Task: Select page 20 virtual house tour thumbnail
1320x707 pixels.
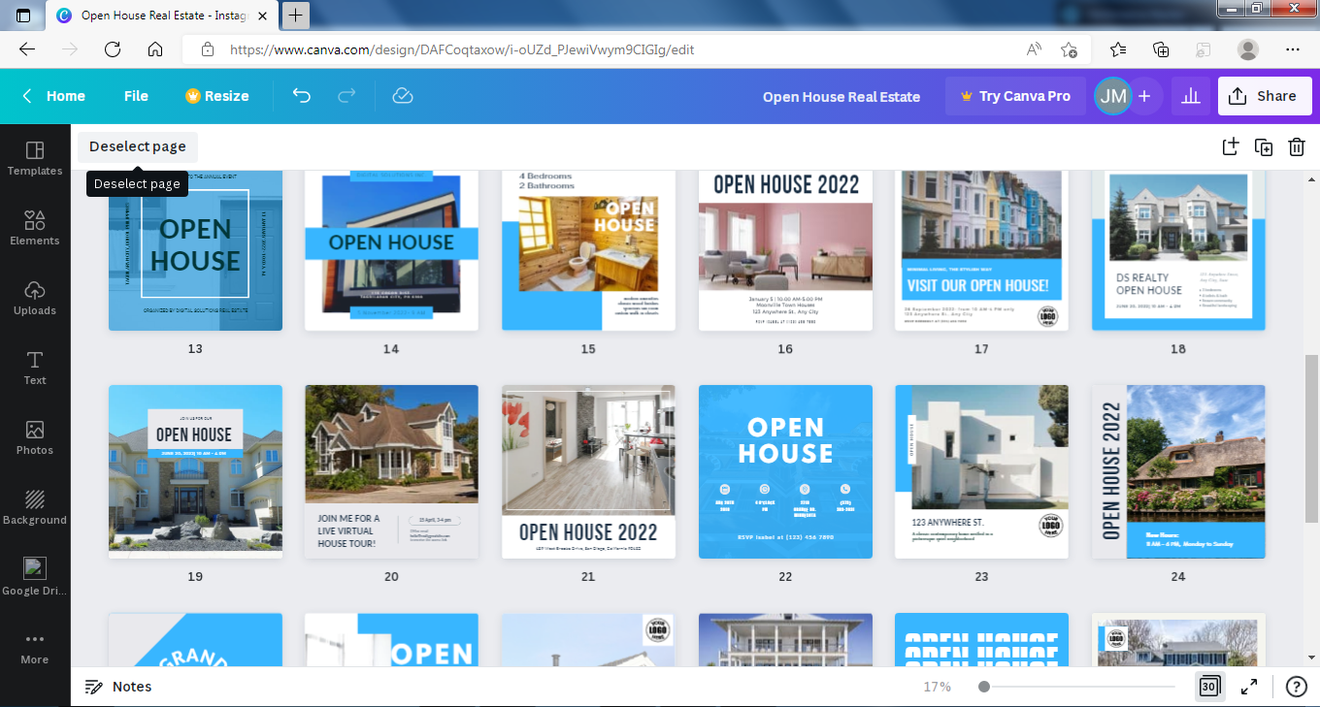Action: coord(391,471)
